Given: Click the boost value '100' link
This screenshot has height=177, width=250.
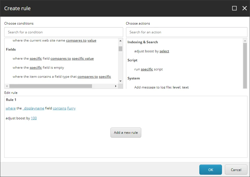Looking at the screenshot, I should pyautogui.click(x=34, y=118).
